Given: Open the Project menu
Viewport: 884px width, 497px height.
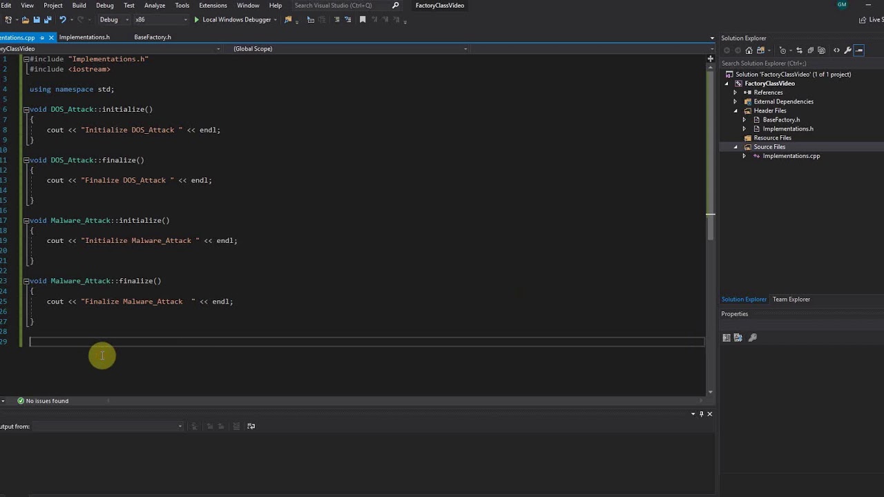Looking at the screenshot, I should pyautogui.click(x=53, y=6).
